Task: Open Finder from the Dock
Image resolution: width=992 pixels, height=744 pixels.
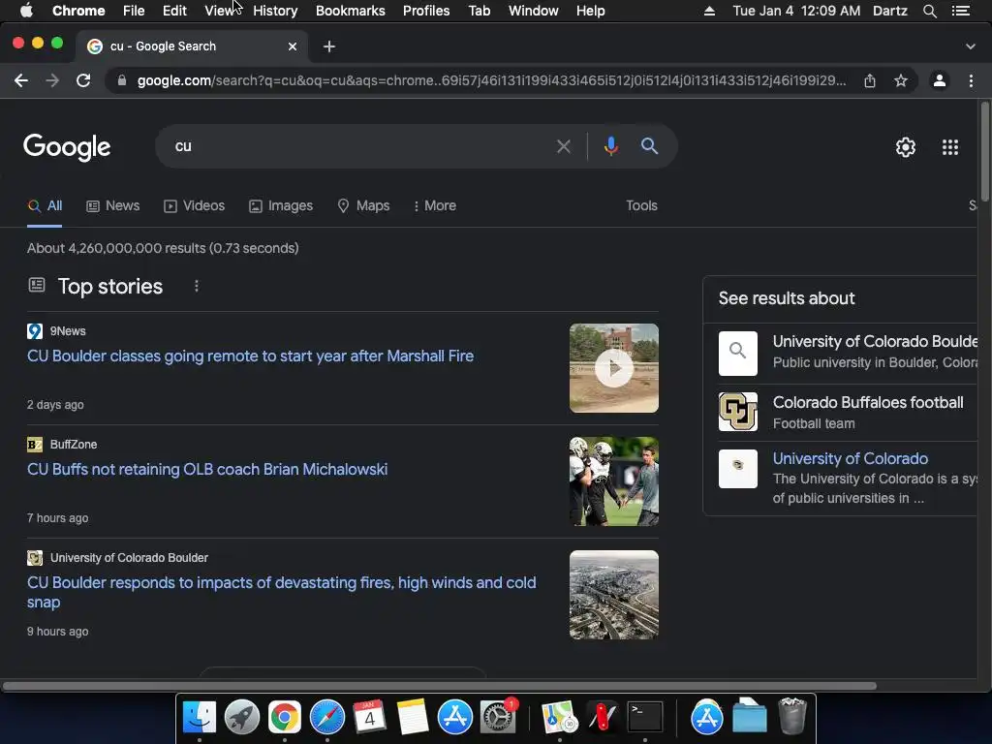Action: tap(200, 717)
